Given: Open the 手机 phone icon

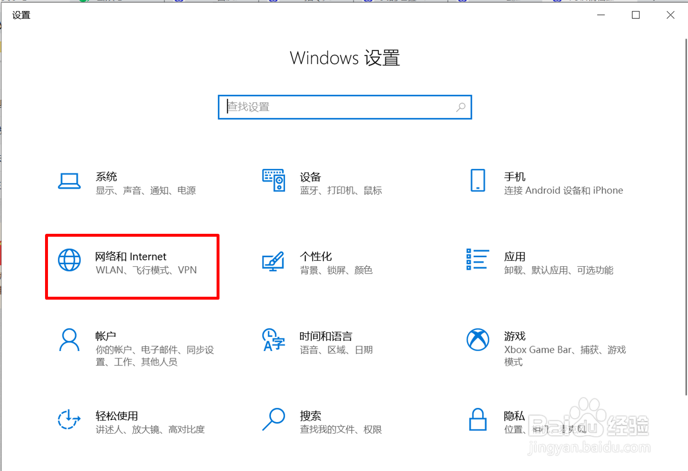Looking at the screenshot, I should pos(478,180).
